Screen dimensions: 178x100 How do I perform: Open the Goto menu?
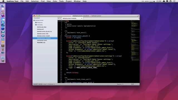pos(55,1)
